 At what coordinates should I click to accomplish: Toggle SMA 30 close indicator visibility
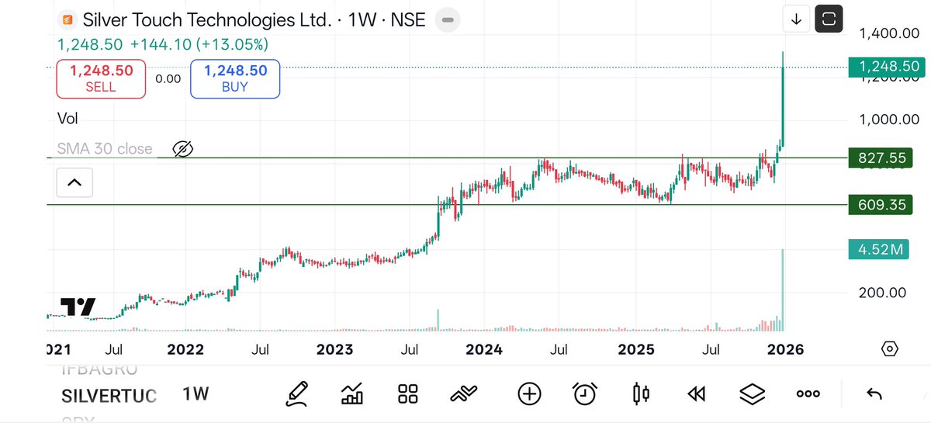tap(182, 148)
